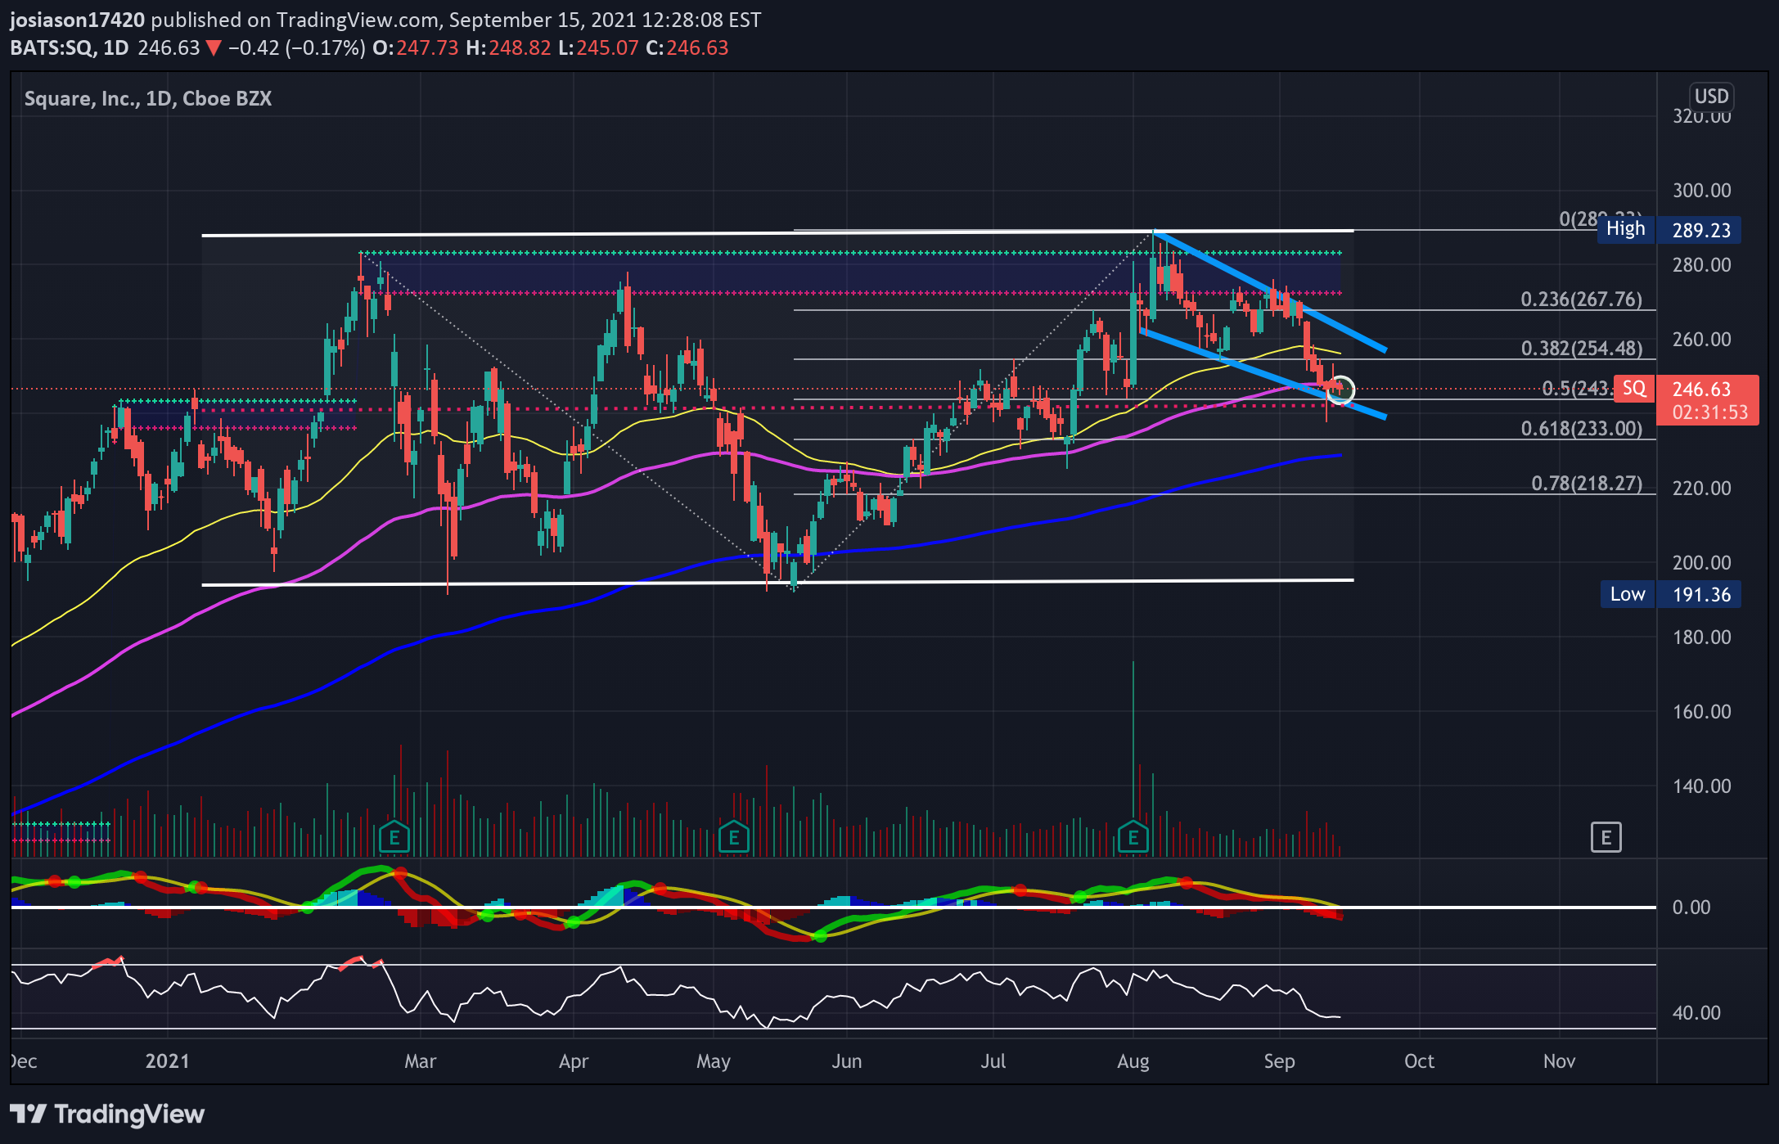
Task: Click the 2021 date axis label
Action: point(167,1061)
